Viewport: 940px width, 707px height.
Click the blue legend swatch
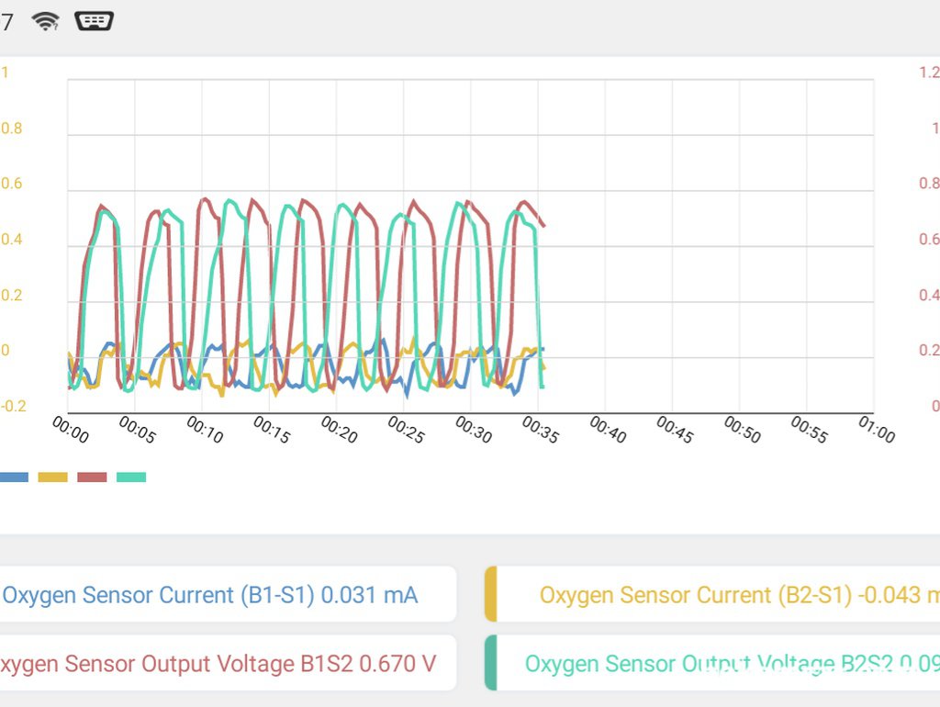tap(14, 477)
